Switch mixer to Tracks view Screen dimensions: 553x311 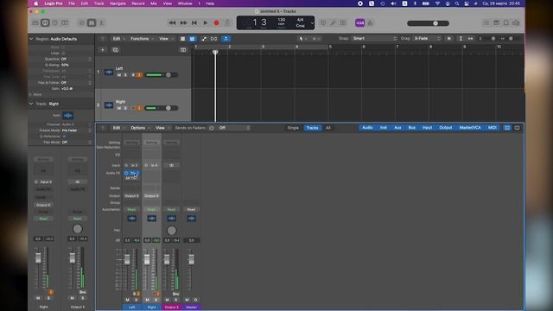(312, 128)
